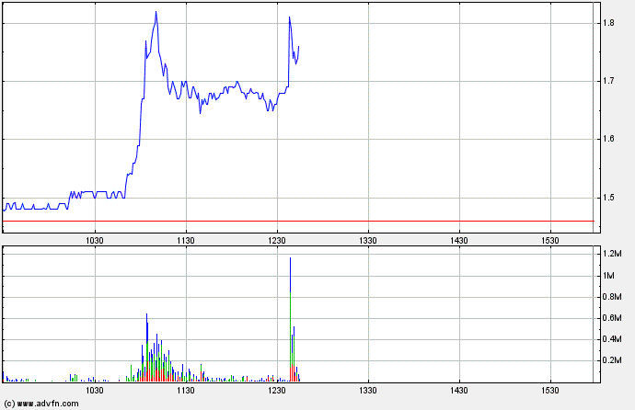The image size is (635, 410).
Task: Select the 1330 time label under price chart
Action: 367,240
